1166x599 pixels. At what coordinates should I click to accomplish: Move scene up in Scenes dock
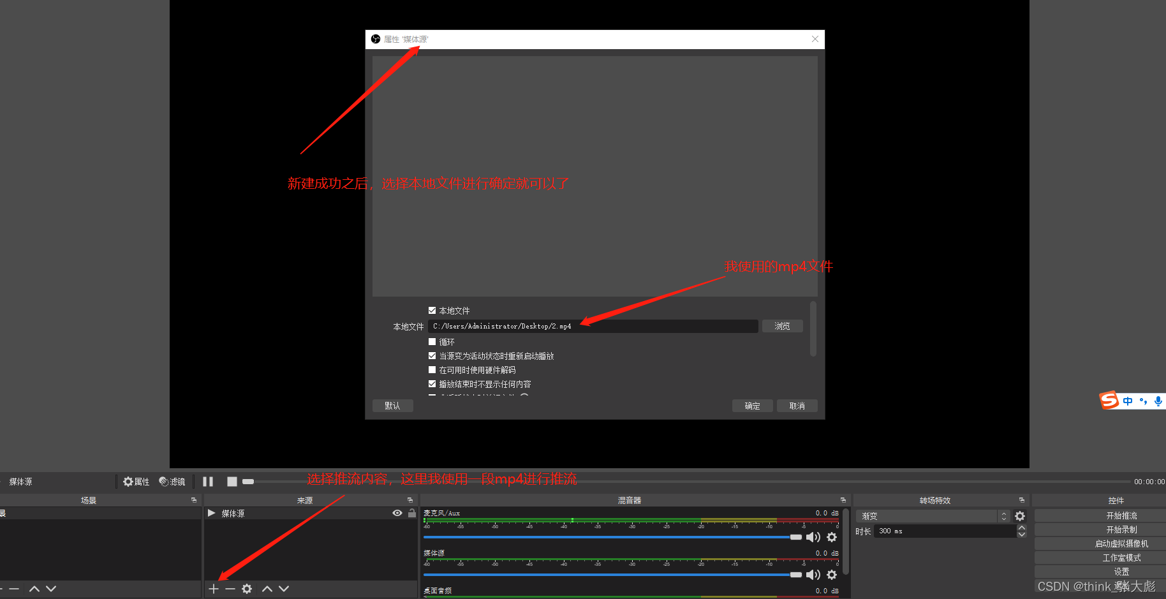pyautogui.click(x=34, y=589)
